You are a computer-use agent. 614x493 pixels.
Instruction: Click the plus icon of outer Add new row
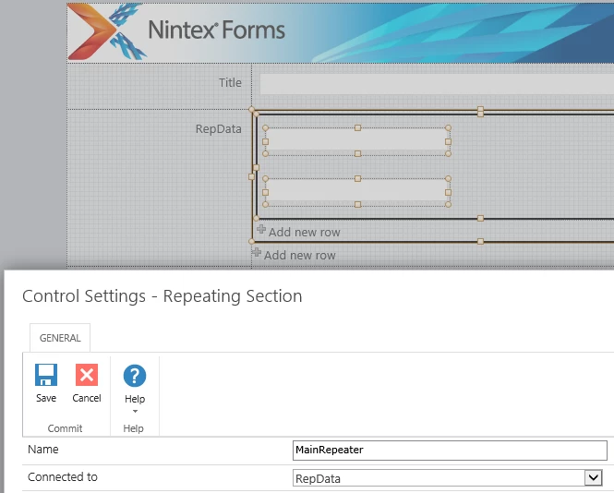pos(257,252)
